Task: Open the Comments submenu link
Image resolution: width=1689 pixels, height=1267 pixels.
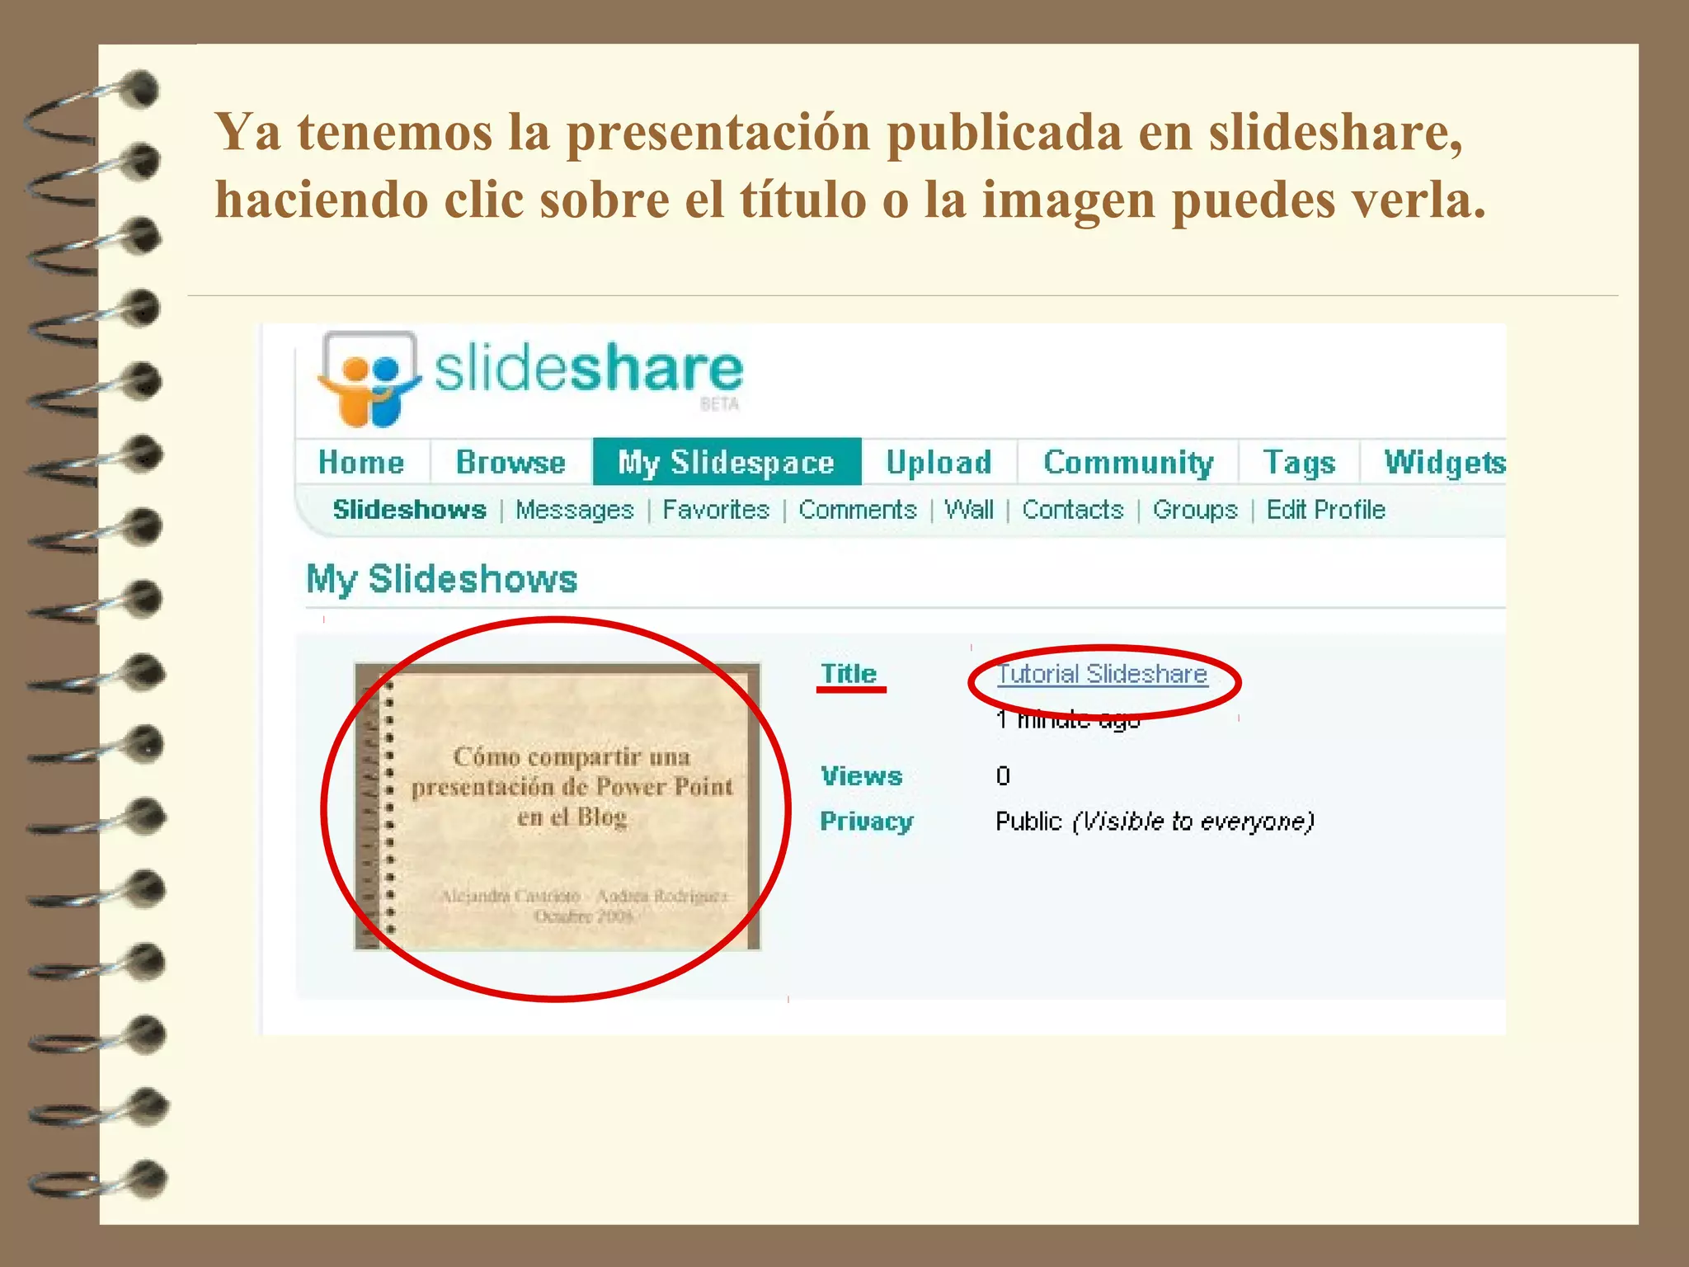Action: coord(858,510)
